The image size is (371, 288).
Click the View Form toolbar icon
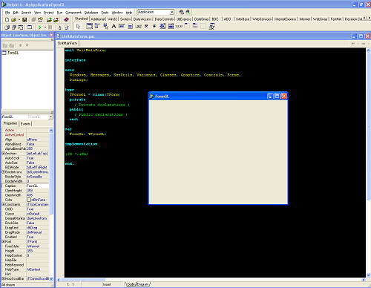click(14, 27)
